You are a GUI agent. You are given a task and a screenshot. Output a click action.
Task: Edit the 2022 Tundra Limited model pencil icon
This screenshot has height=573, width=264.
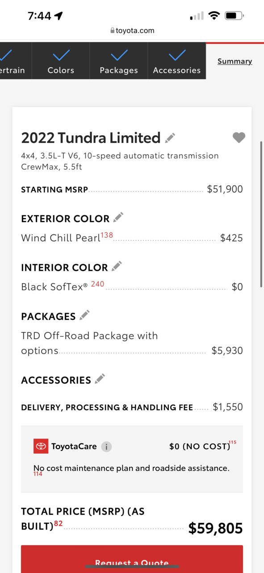point(170,138)
